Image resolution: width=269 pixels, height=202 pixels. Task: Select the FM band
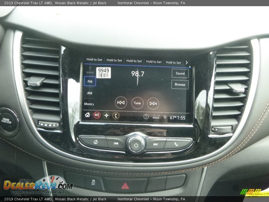90,81
